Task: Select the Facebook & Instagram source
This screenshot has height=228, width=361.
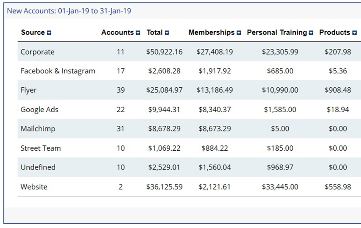Action: click(x=58, y=71)
